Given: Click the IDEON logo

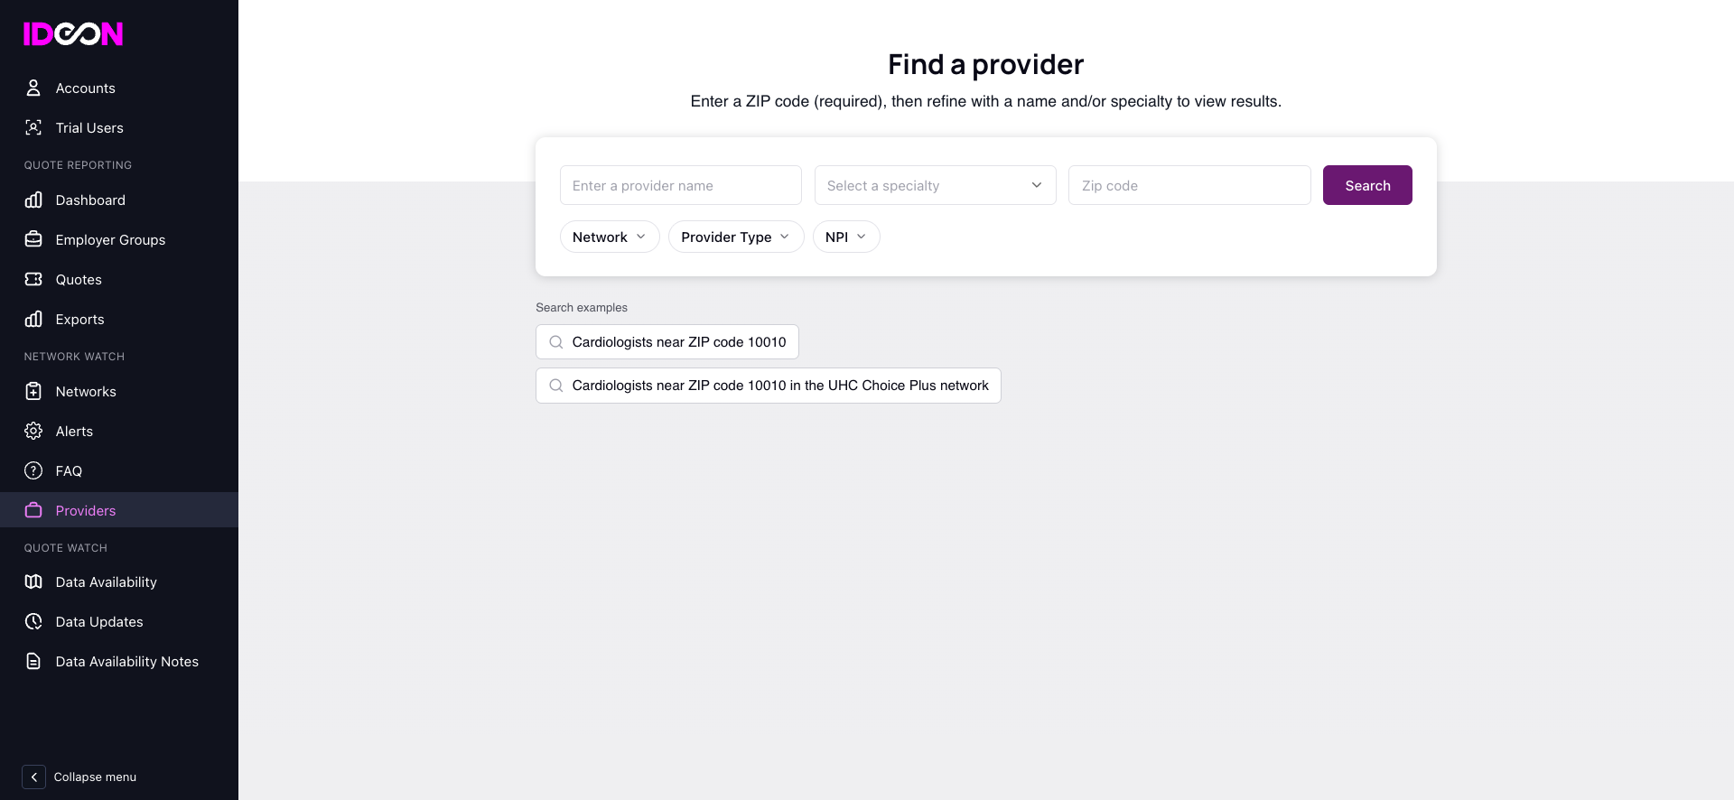Looking at the screenshot, I should [x=73, y=34].
